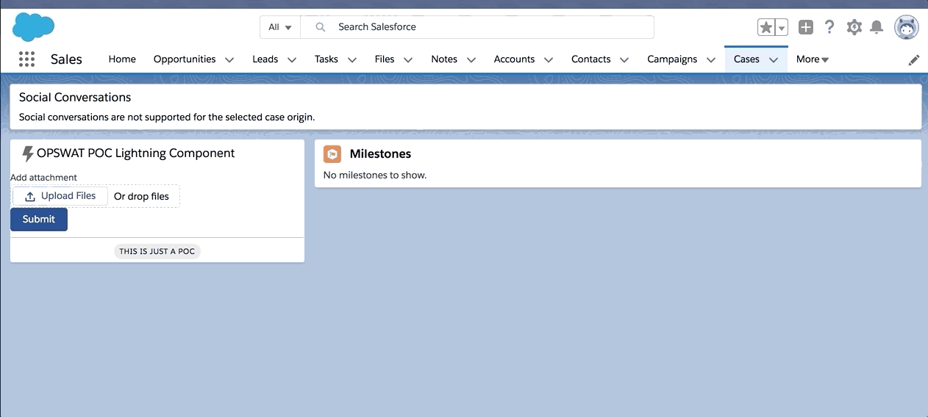This screenshot has width=928, height=417.
Task: Click the Social Conversations heading
Action: (x=75, y=97)
